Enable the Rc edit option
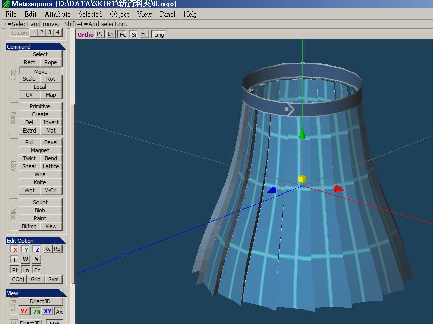This screenshot has height=324, width=433. pos(47,249)
